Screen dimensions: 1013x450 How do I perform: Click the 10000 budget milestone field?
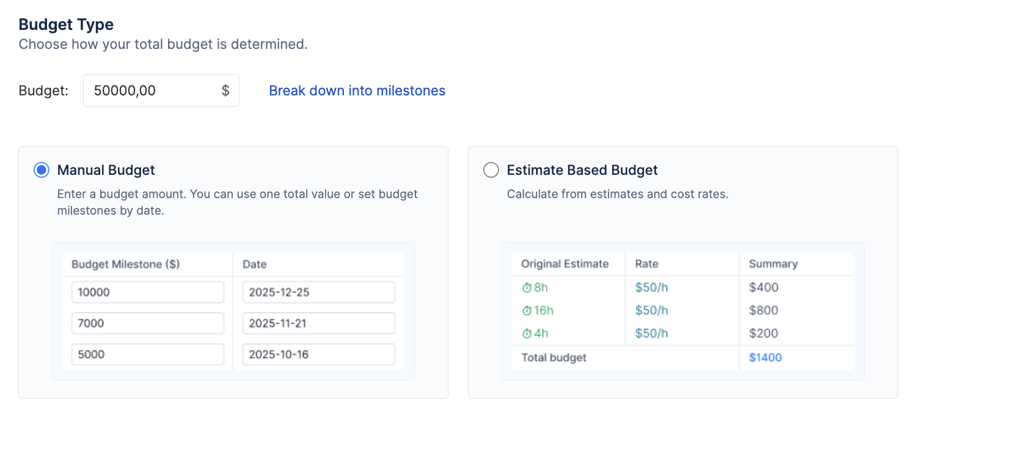[x=147, y=292]
